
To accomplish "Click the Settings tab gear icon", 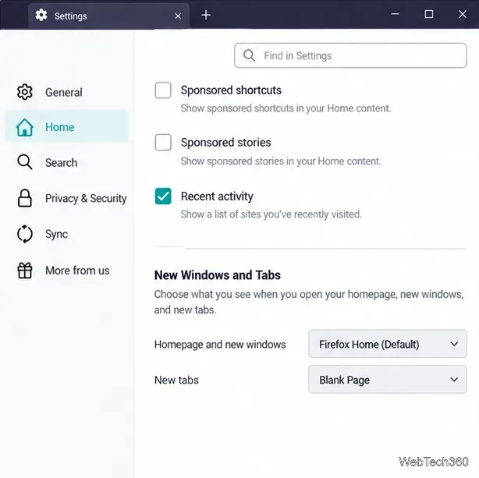I will (x=41, y=15).
